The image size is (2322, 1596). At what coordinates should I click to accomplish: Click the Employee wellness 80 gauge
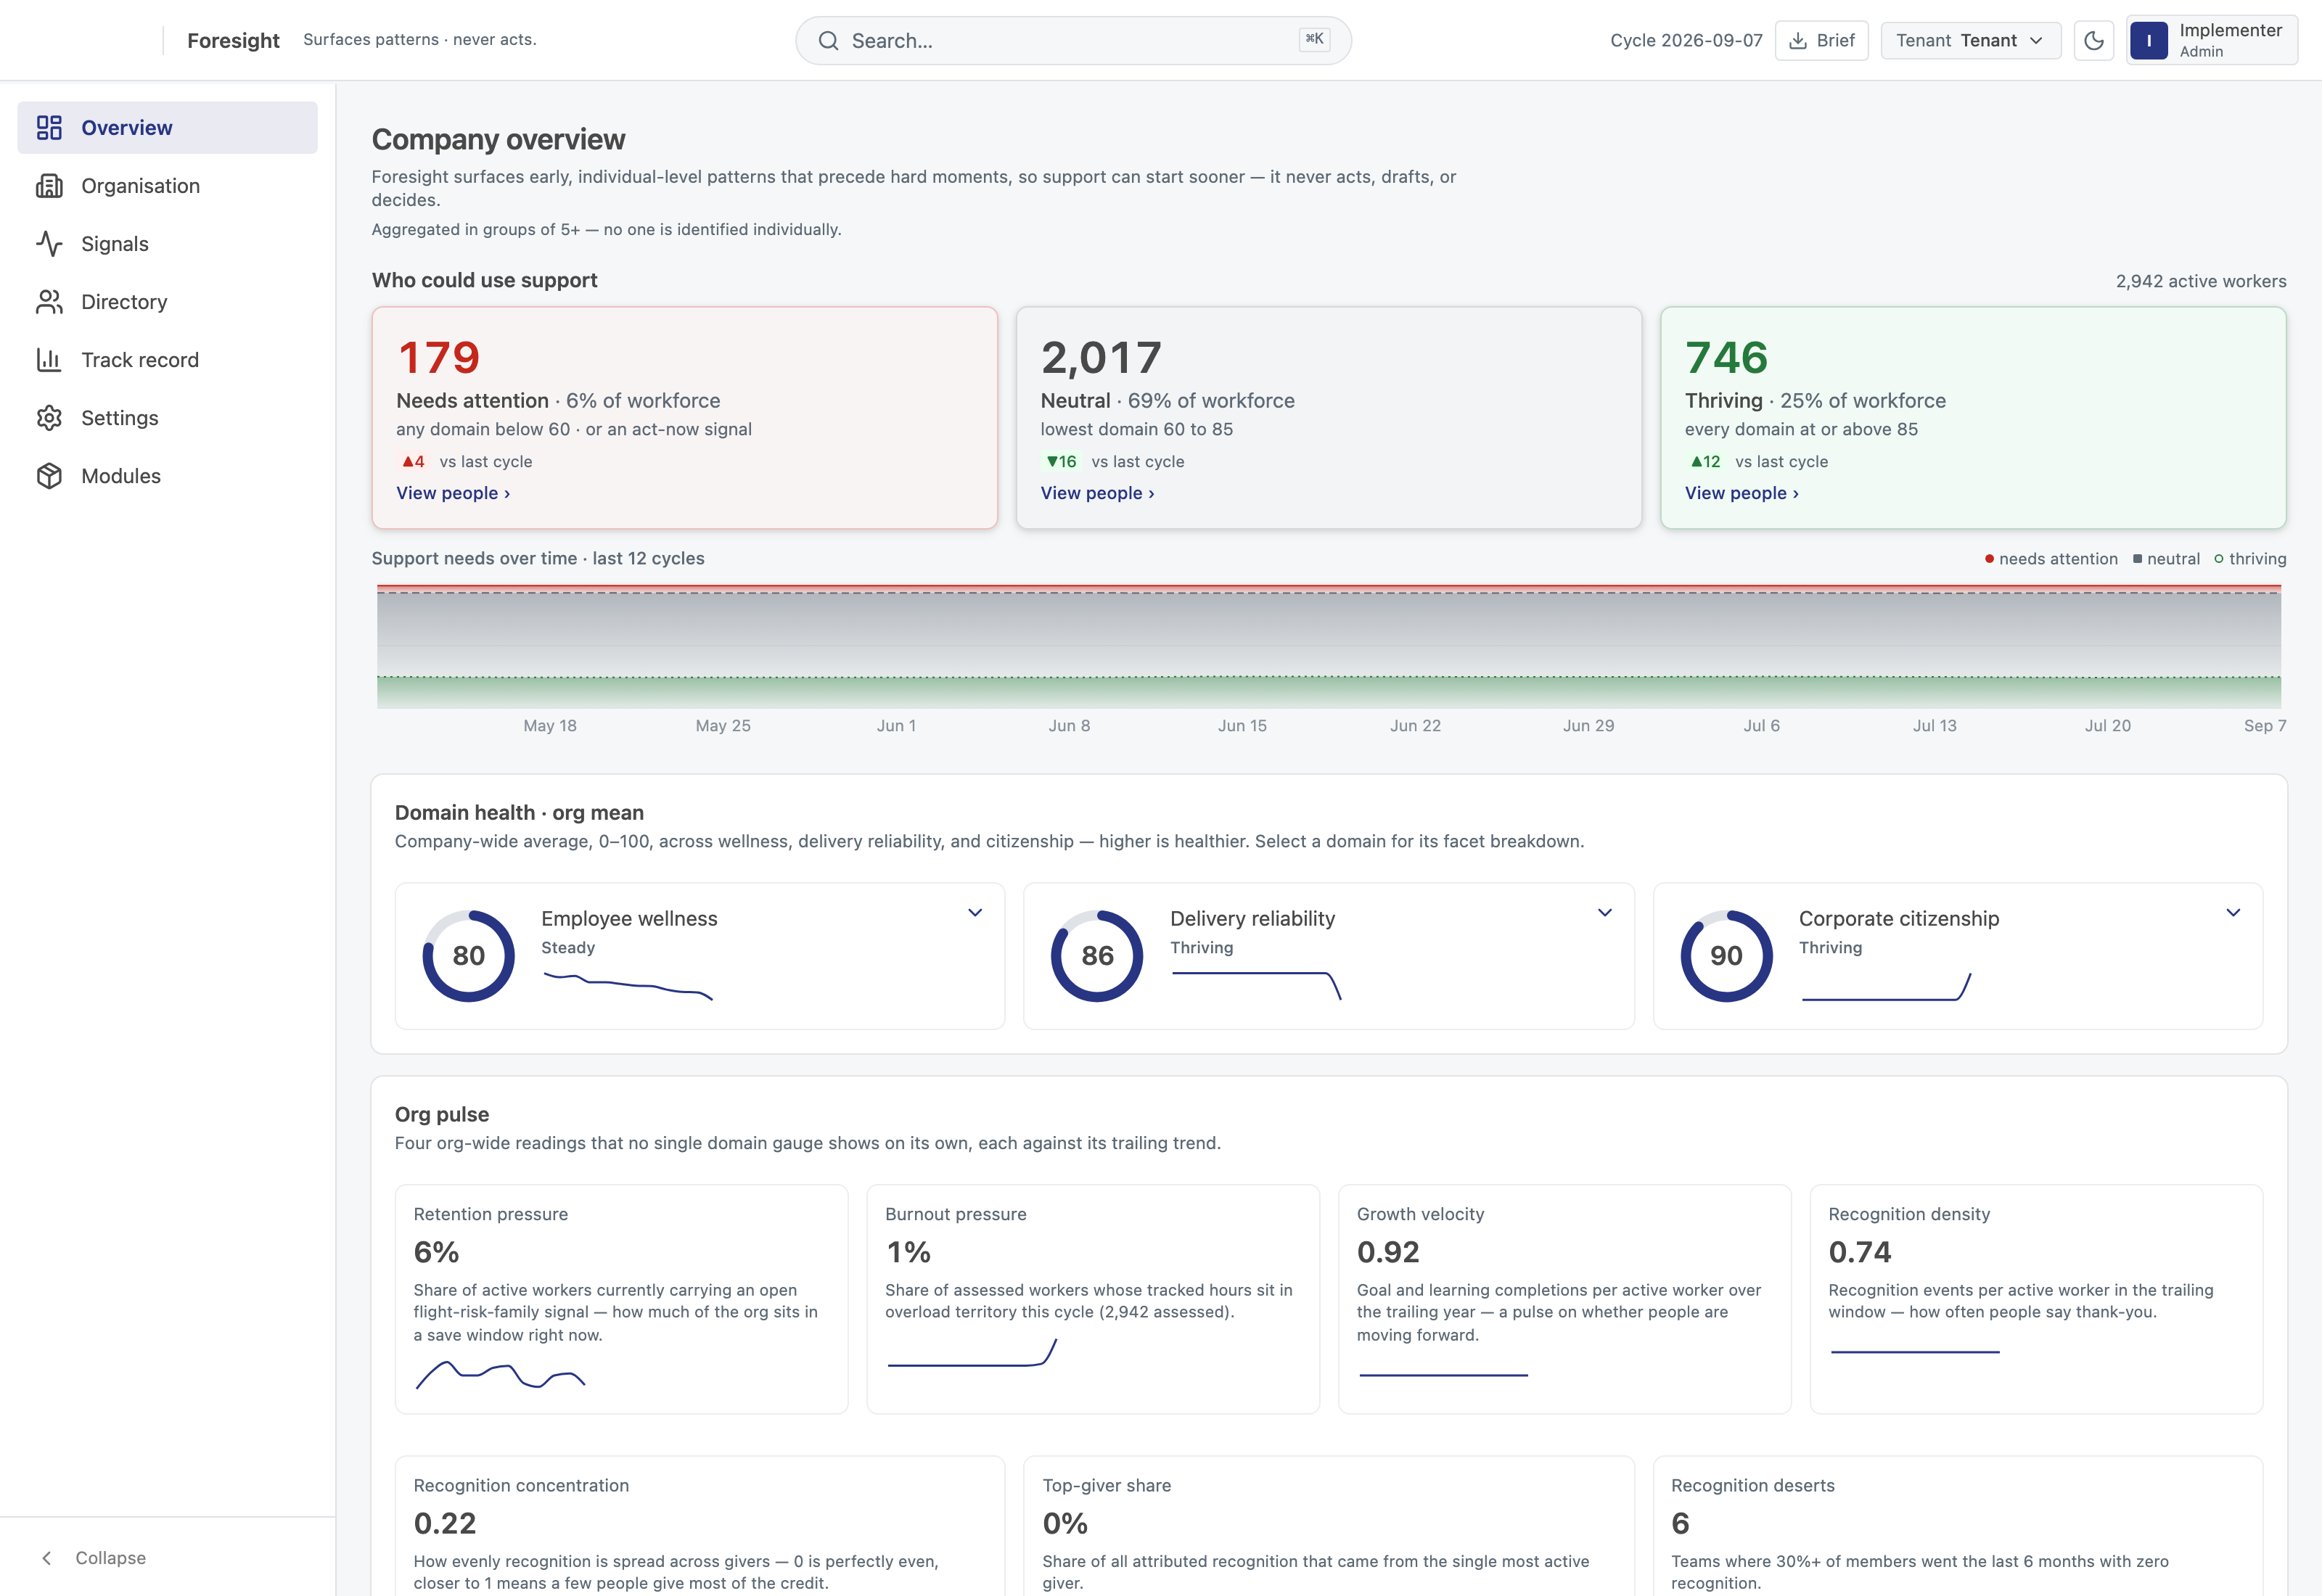coord(468,956)
